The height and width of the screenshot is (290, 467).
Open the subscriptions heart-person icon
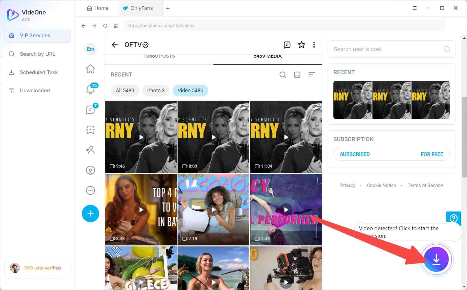coord(91,150)
